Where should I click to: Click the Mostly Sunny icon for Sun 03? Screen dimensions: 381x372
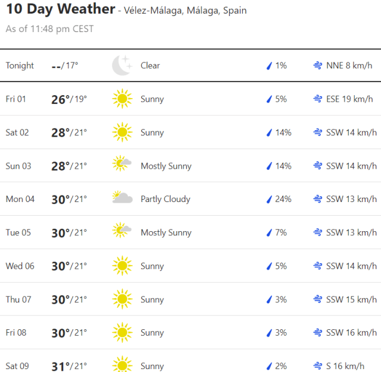click(x=122, y=165)
